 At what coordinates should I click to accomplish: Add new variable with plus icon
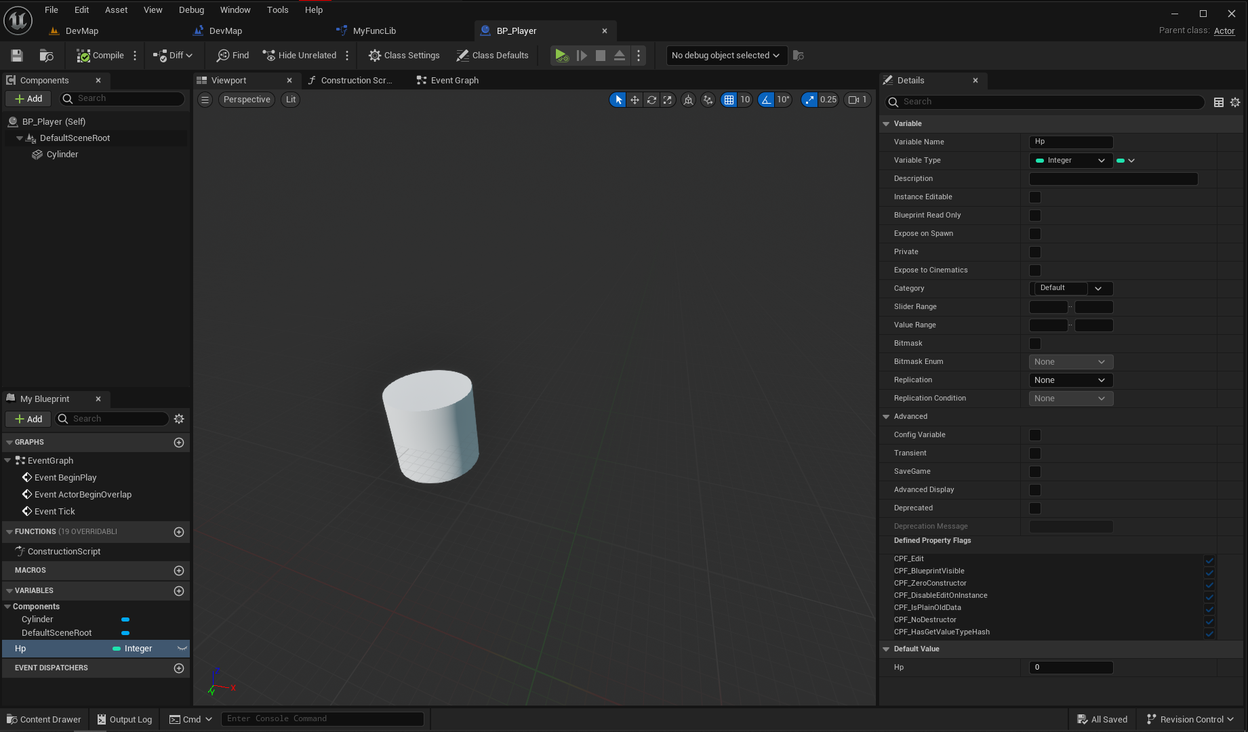coord(179,591)
